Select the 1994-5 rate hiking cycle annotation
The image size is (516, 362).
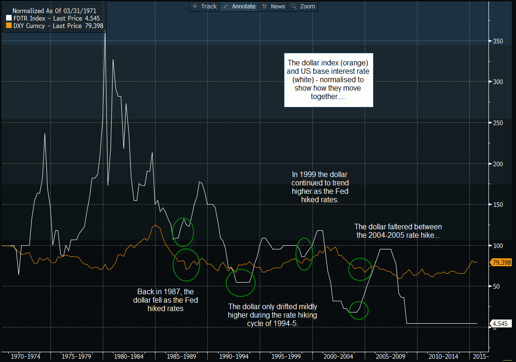[x=273, y=315]
